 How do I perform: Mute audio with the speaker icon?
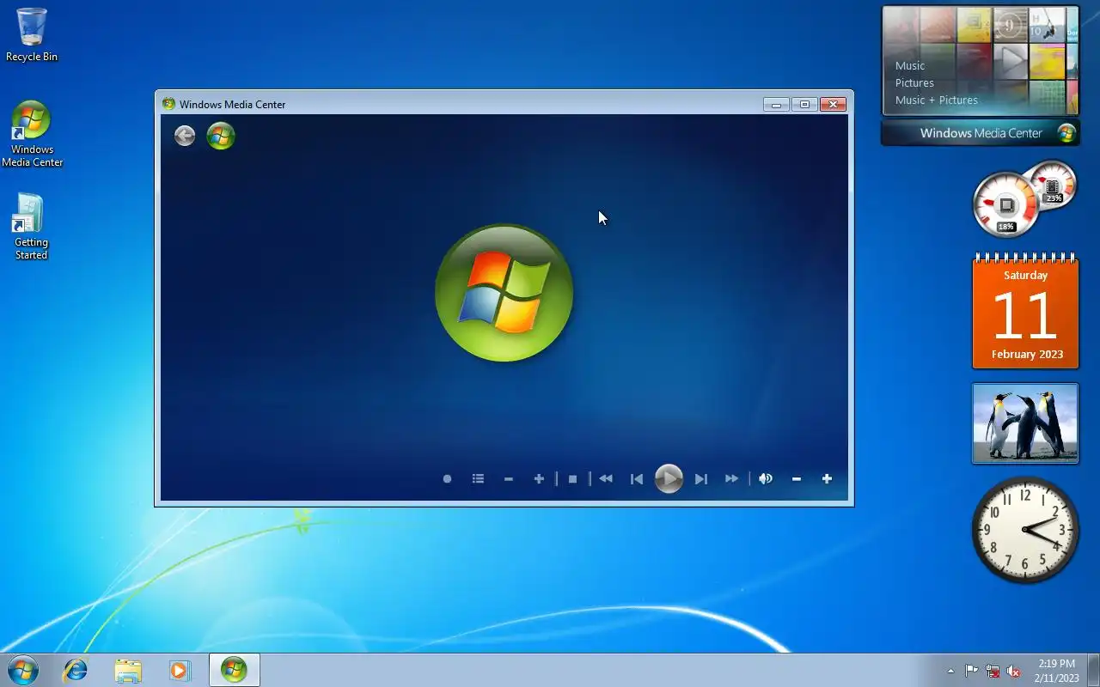point(766,479)
